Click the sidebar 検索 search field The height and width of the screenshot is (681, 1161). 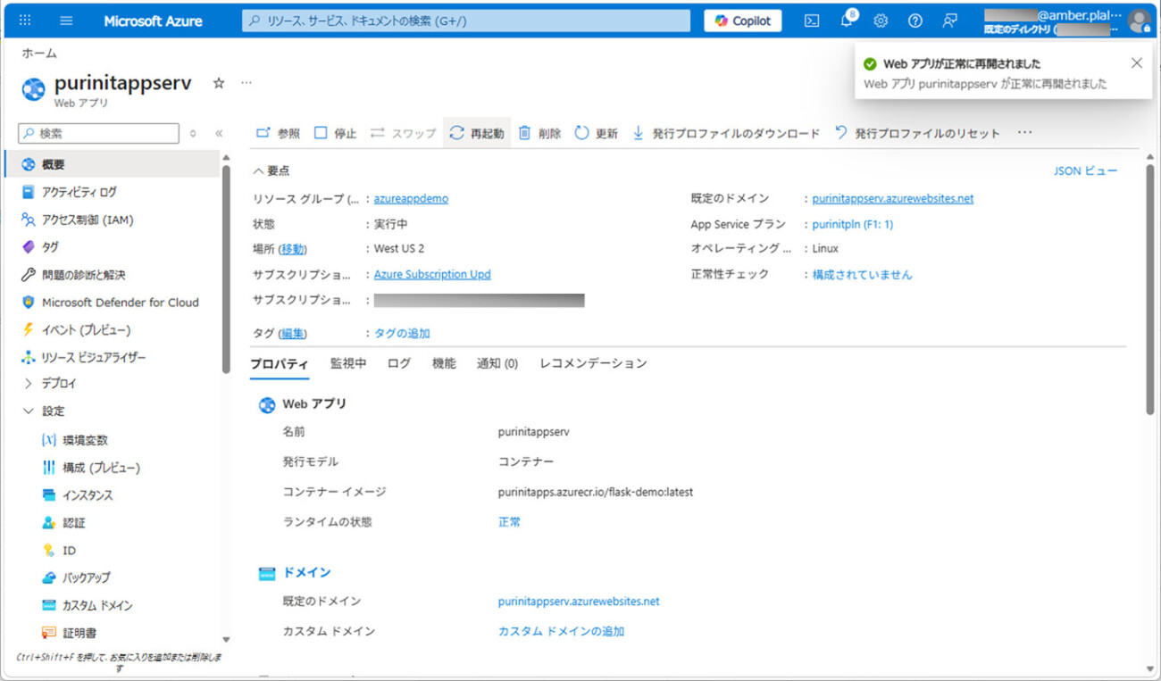97,132
